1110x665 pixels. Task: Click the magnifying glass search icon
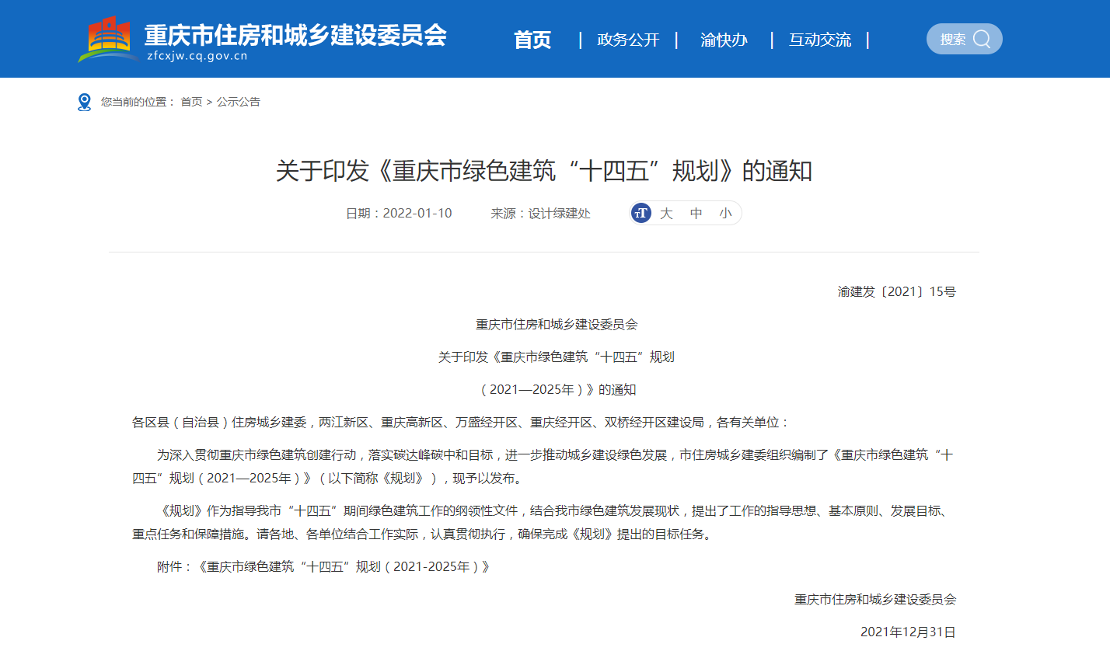click(x=982, y=39)
